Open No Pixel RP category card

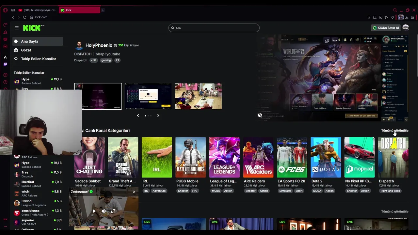(360, 157)
